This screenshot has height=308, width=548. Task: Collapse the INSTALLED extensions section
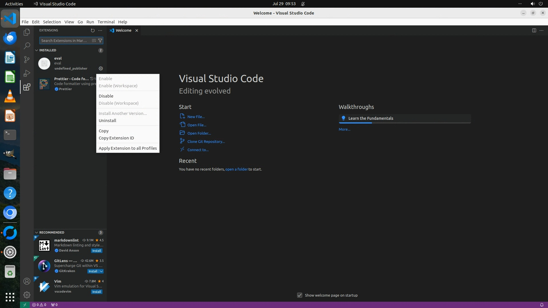tap(37, 50)
